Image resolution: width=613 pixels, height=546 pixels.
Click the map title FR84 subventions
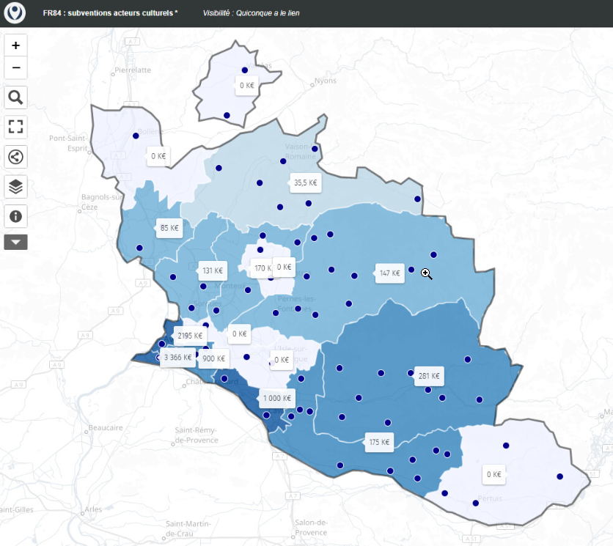[110, 13]
